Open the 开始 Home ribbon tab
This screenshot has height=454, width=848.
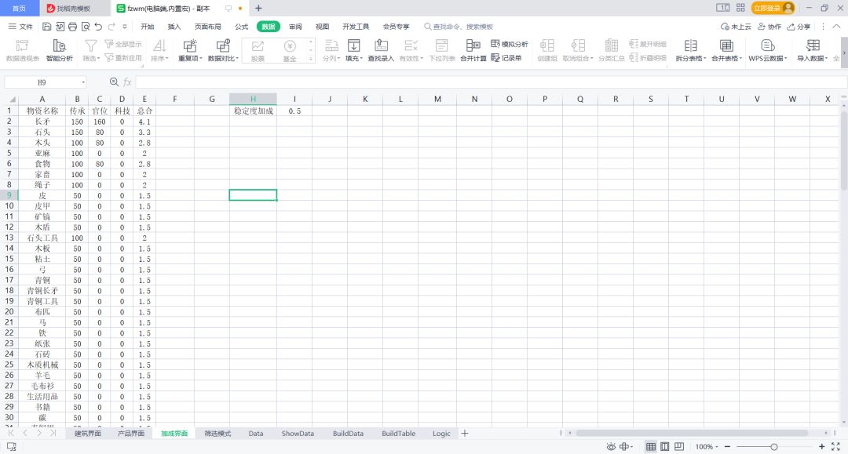[x=147, y=27]
